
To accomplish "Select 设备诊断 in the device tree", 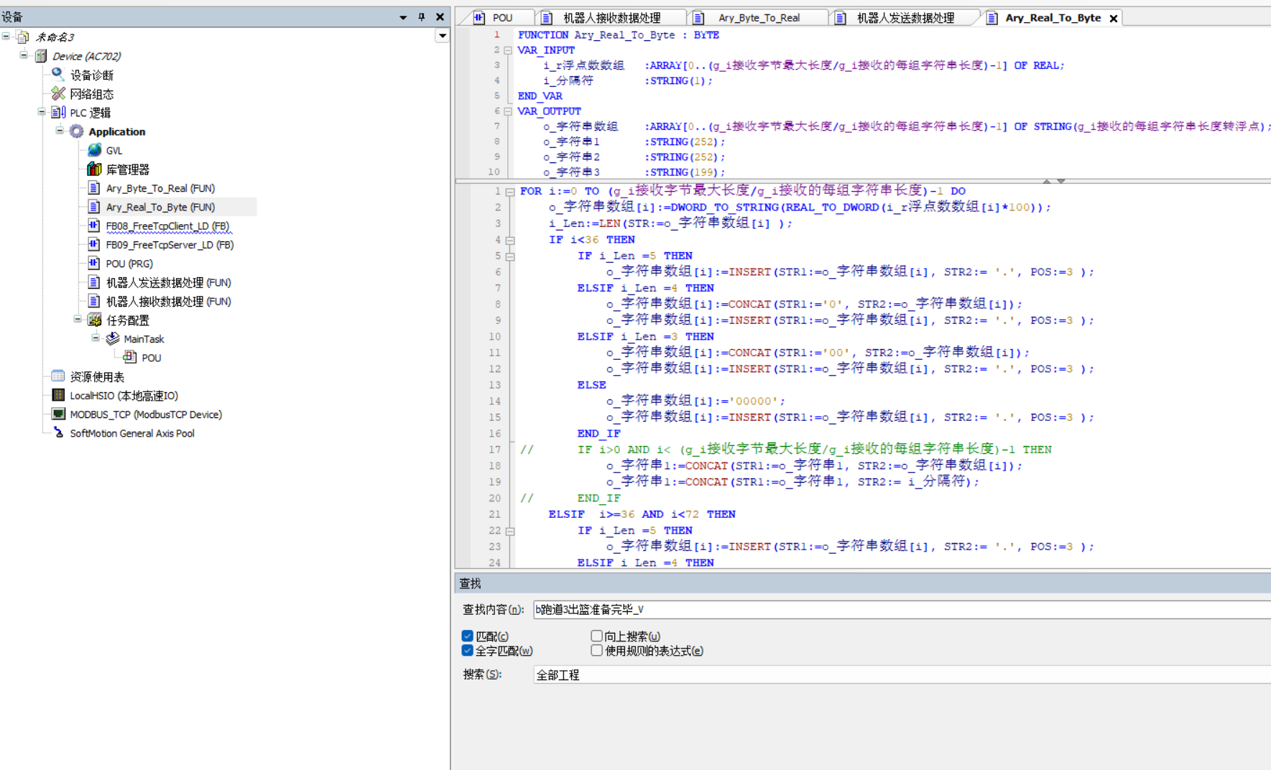I will 91,75.
